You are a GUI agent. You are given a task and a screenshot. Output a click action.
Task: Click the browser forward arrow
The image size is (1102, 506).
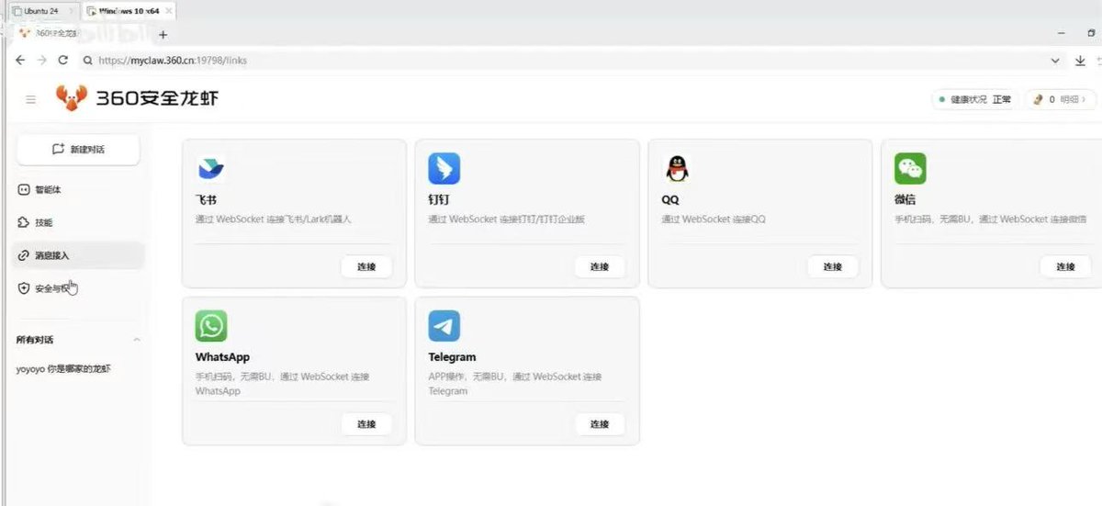42,60
